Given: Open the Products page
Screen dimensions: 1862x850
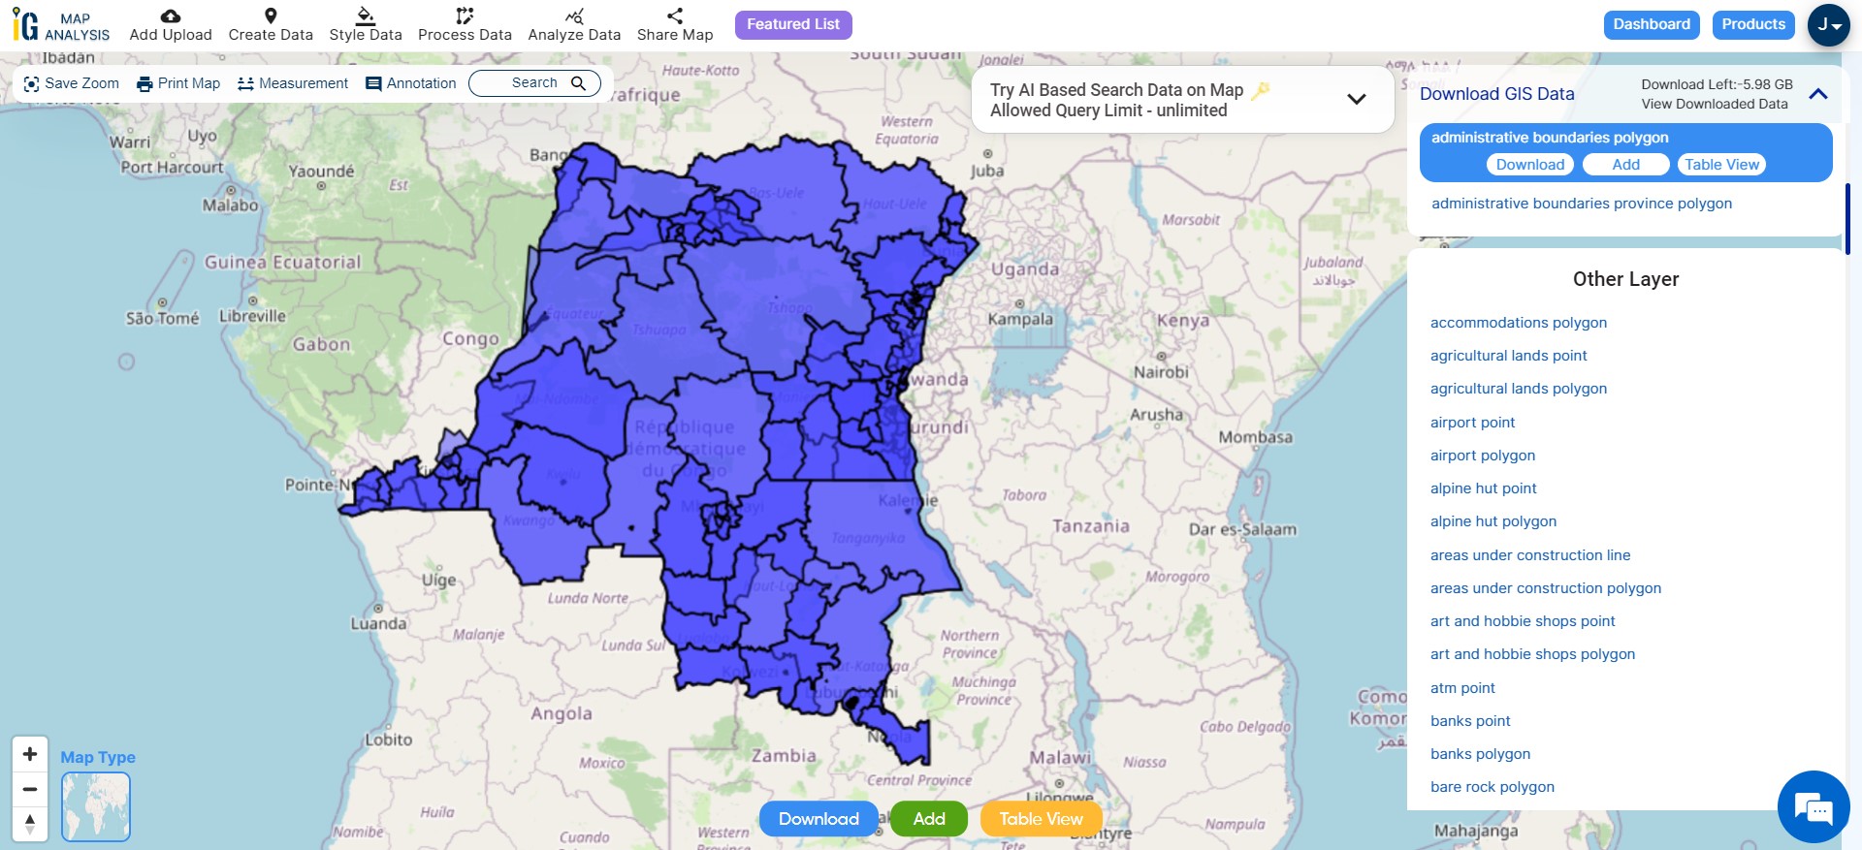Looking at the screenshot, I should coord(1753,24).
